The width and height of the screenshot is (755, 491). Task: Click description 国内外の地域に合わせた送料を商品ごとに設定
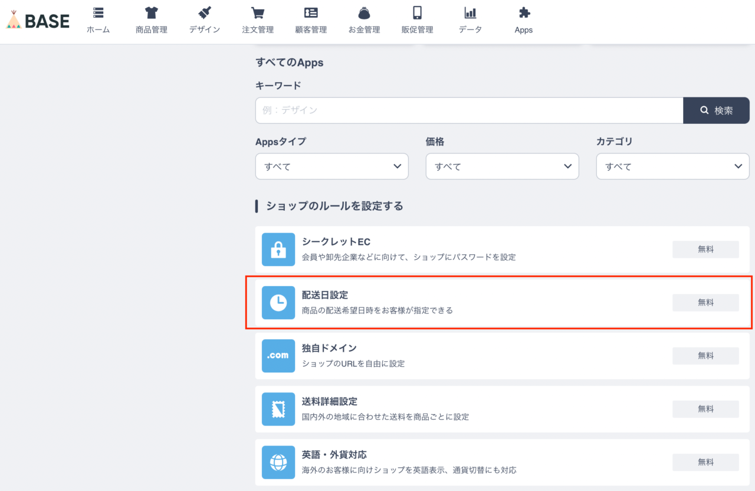pos(385,417)
